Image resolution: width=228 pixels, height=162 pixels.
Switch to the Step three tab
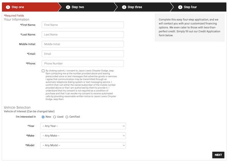pos(134,7)
